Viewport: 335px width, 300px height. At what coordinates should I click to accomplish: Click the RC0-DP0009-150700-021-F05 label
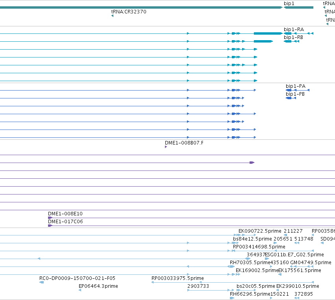(77, 278)
